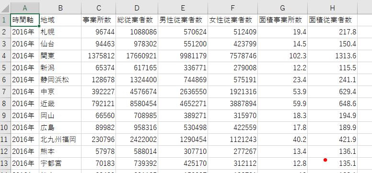Select row 4 header
Image resolution: width=372 pixels, height=173 pixels.
(x=5, y=56)
